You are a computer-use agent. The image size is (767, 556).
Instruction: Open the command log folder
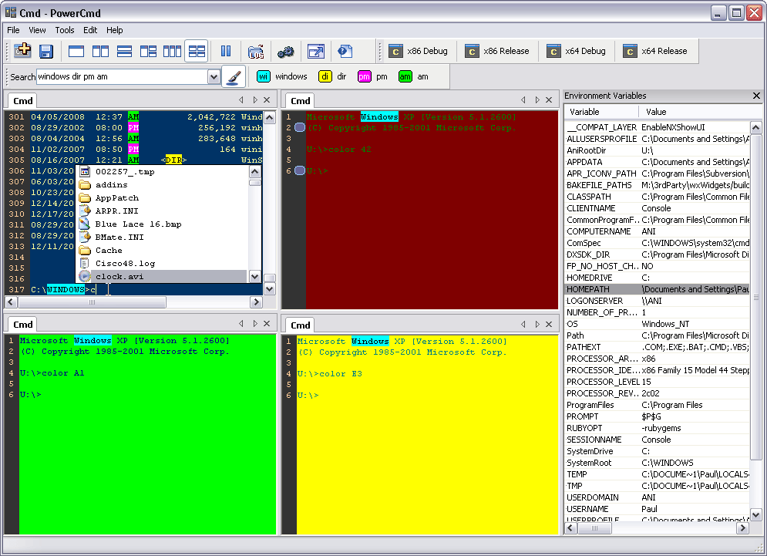point(257,52)
